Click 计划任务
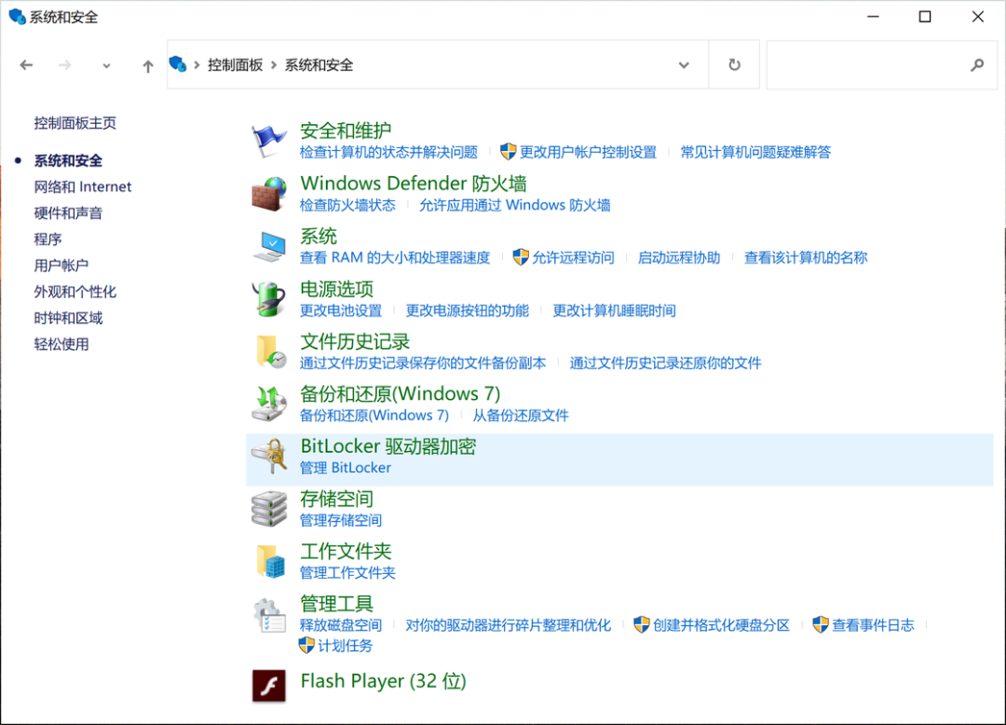1006x725 pixels. 345,646
